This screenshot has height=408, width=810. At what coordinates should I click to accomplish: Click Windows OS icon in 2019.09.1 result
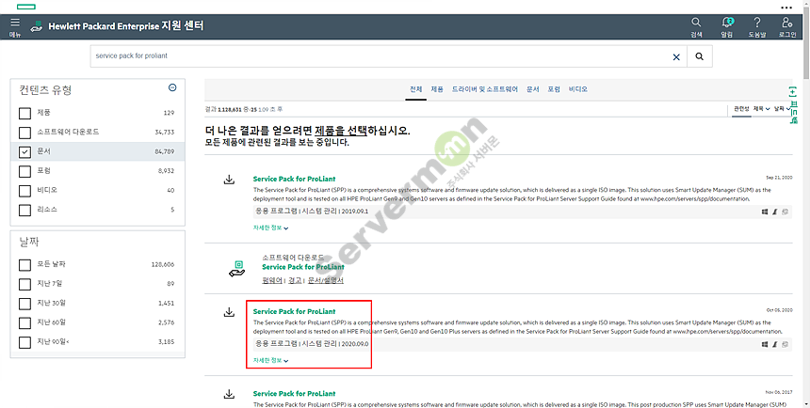pyautogui.click(x=765, y=212)
